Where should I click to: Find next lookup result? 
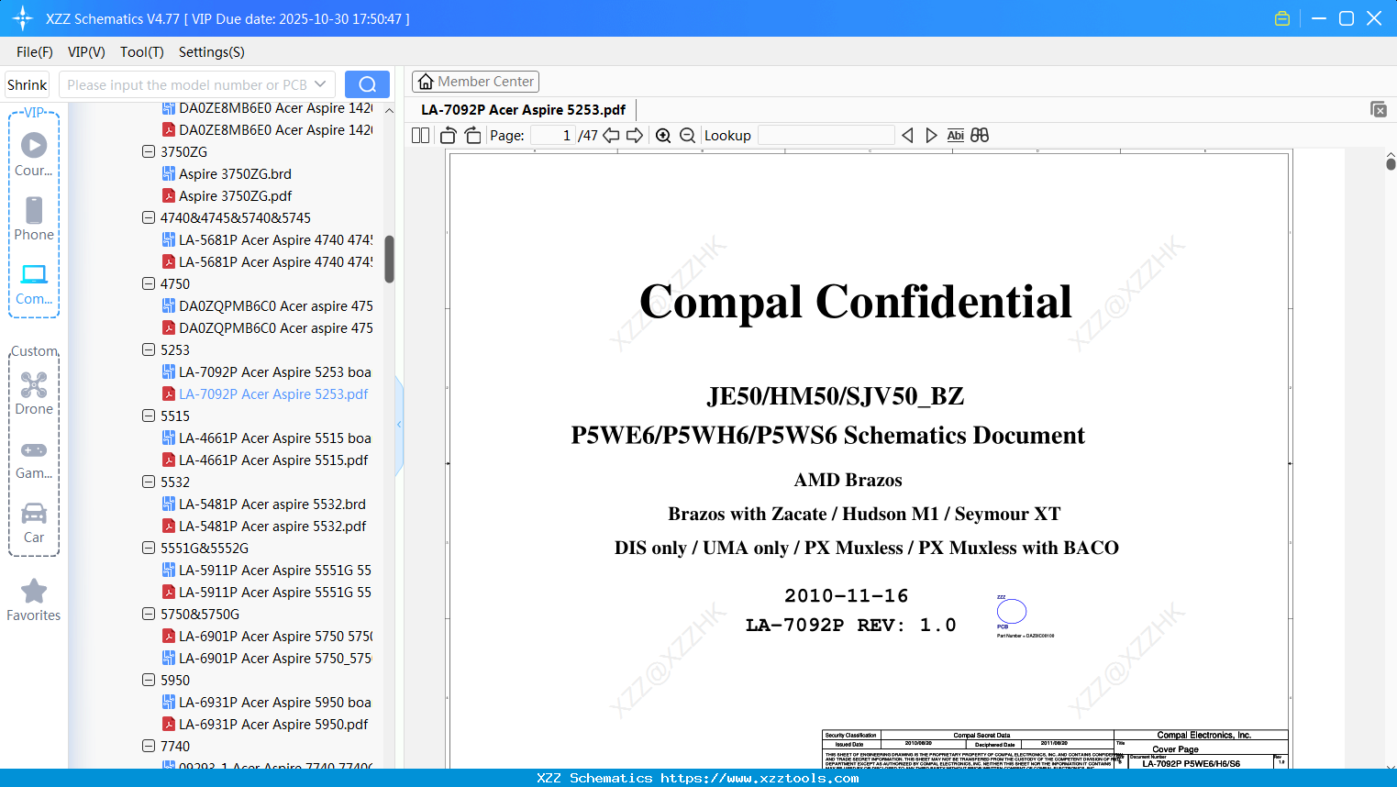pos(932,136)
